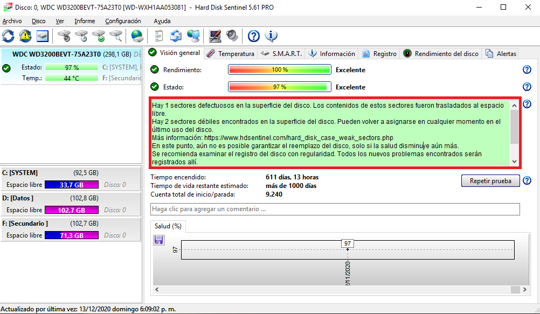Screen dimensions: 540x314
Task: Click the Repetir prueba button
Action: 490,181
